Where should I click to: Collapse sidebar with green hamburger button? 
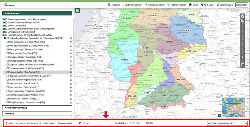coord(77,11)
